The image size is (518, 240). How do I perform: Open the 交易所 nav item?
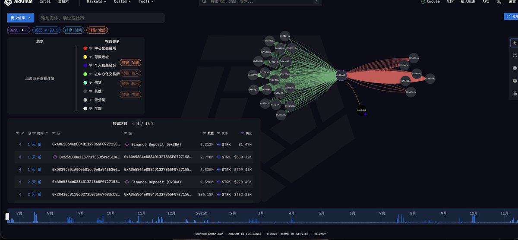tap(63, 2)
